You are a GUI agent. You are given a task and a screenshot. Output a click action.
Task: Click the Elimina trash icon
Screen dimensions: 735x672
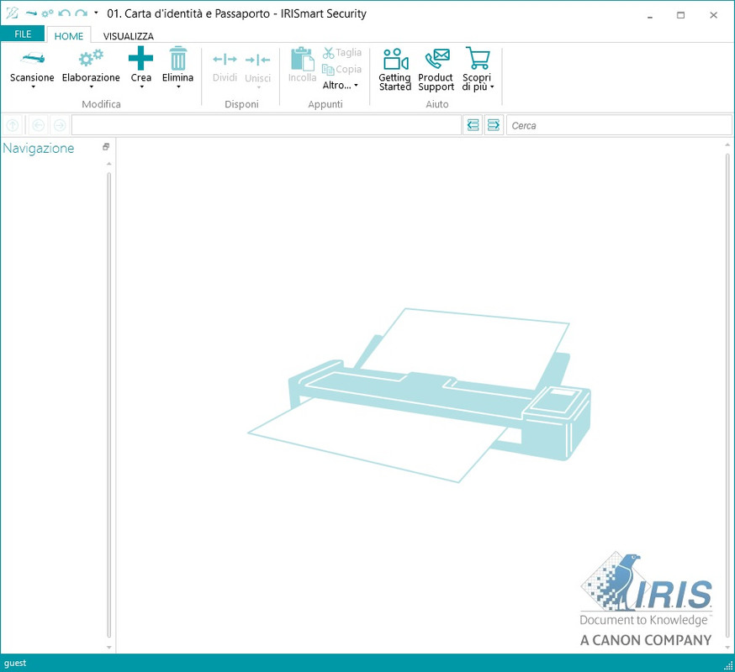click(177, 58)
